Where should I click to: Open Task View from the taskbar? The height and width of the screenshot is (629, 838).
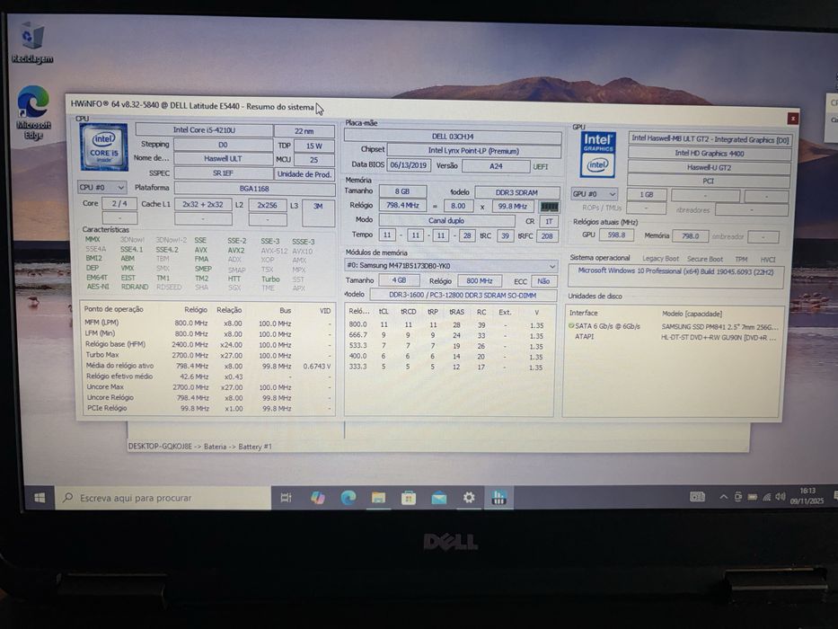tap(286, 498)
